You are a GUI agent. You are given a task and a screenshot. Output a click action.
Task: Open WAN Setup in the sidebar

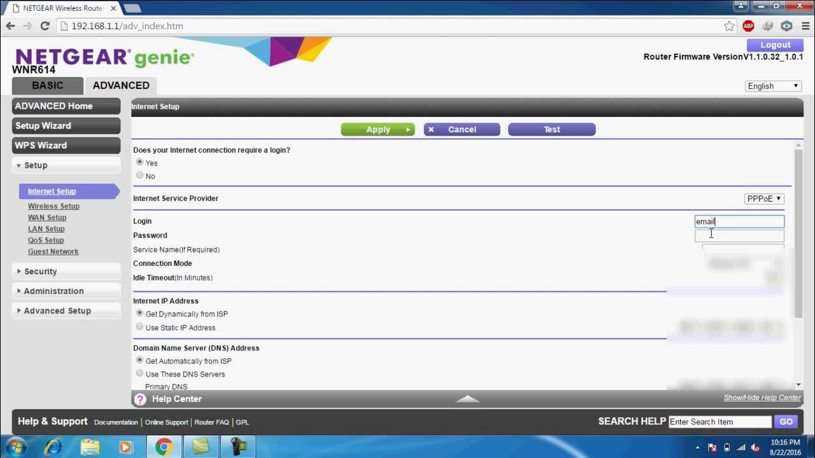[x=47, y=218]
